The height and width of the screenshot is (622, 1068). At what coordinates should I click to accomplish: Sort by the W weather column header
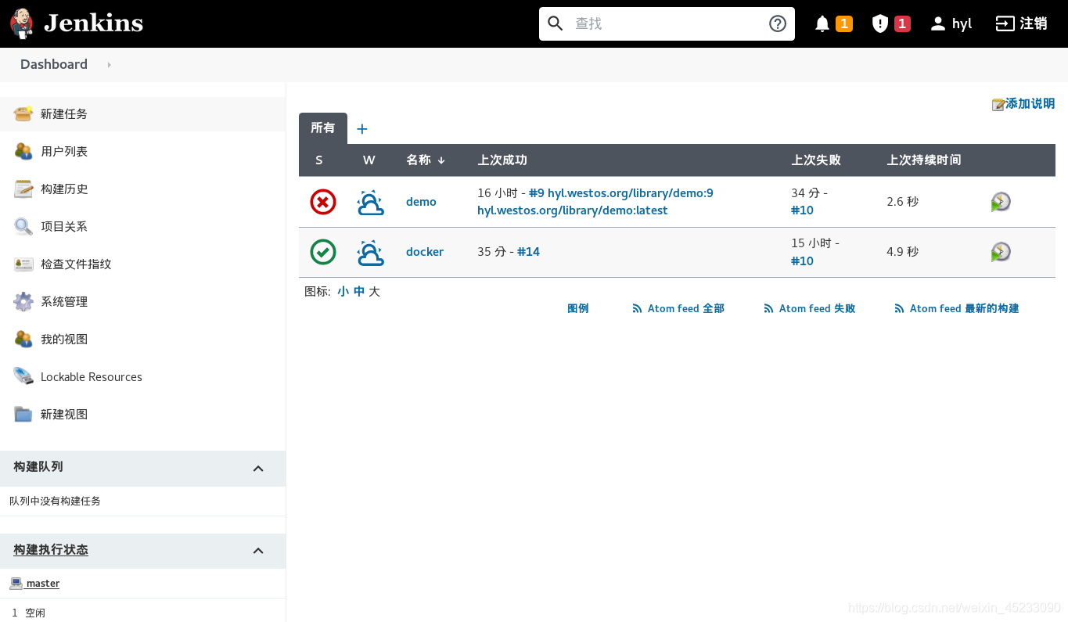click(369, 160)
